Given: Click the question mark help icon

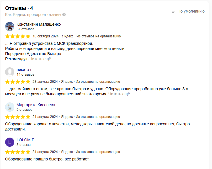Looking at the screenshot, I should [x=64, y=15].
